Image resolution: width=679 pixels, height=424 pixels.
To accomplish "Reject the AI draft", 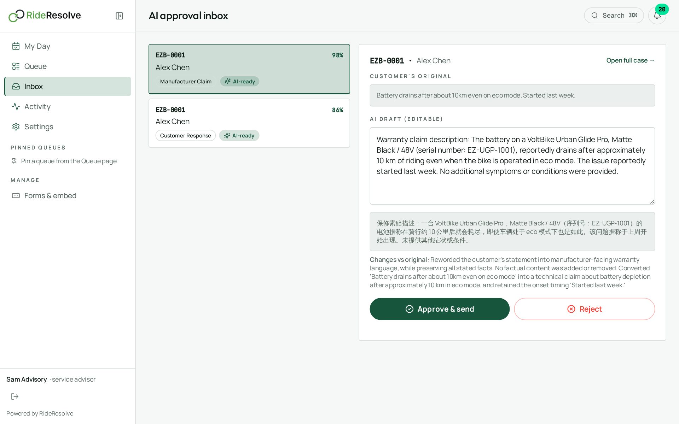I will coord(584,309).
